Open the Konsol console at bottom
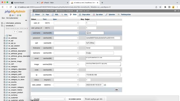Image resolution: width=180 pixels, height=101 pixels. (35, 100)
